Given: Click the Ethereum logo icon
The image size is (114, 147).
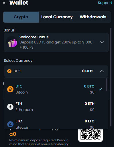Looking at the screenshot, I should 10,107.
